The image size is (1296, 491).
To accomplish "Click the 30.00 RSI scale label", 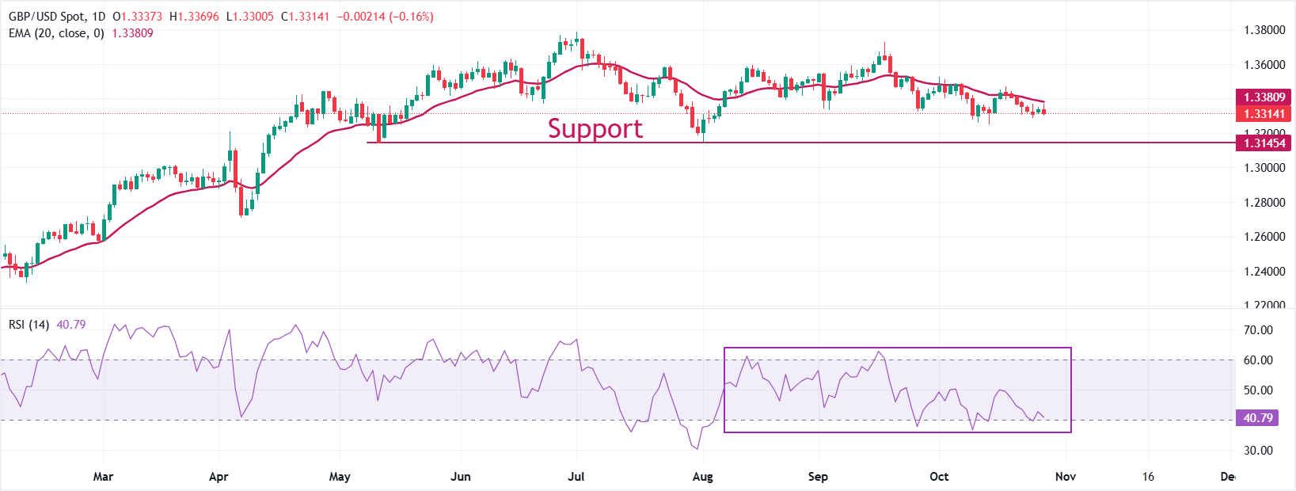I will pyautogui.click(x=1258, y=451).
